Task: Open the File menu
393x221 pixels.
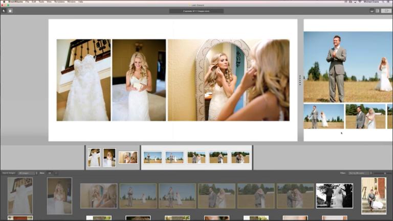Action: click(27, 2)
